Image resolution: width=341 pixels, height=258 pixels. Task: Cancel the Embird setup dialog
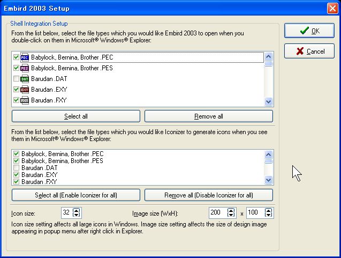309,51
